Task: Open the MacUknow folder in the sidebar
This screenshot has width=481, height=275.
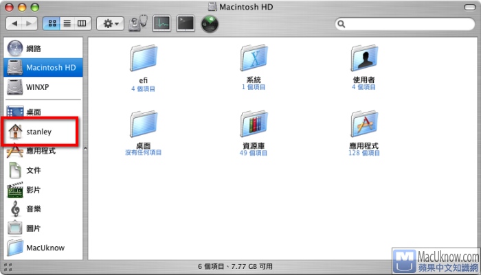Action: tap(43, 248)
